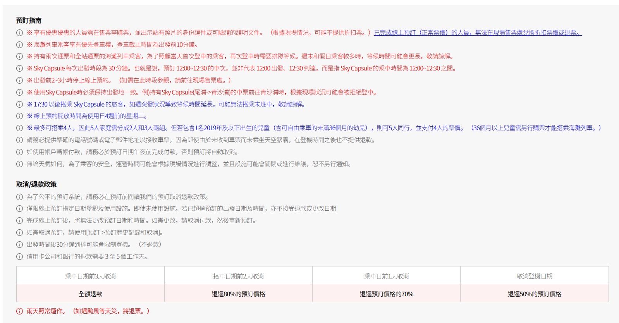Click info icon before 出發時間後30分鐘到達 line
Screen dimensions: 619x323
pyautogui.click(x=19, y=245)
